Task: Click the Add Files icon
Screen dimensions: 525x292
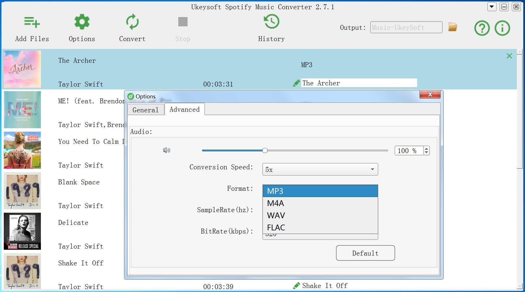Action: point(32,22)
